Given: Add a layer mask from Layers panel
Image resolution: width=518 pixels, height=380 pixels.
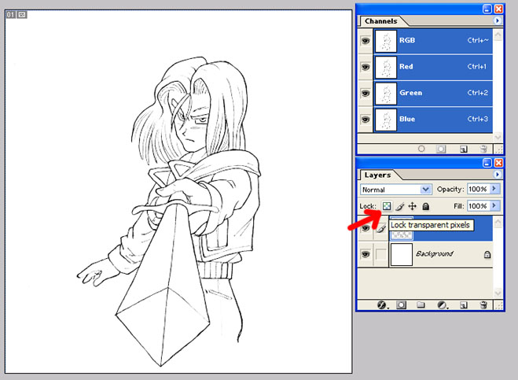Looking at the screenshot, I should [x=400, y=304].
